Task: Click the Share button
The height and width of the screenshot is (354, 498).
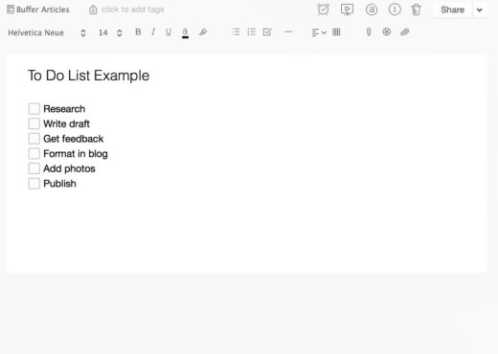Action: 452,10
